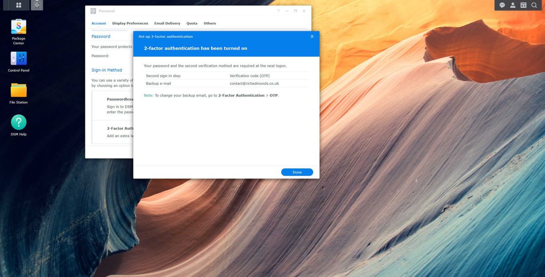View the Quota tab
This screenshot has width=545, height=277.
click(x=192, y=23)
